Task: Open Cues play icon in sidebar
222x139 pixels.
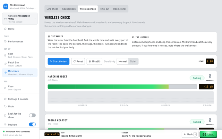Action: tap(5, 88)
